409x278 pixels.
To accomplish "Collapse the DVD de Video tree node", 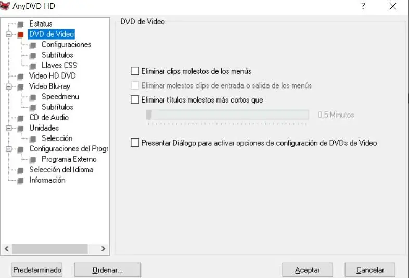I will click(9, 34).
